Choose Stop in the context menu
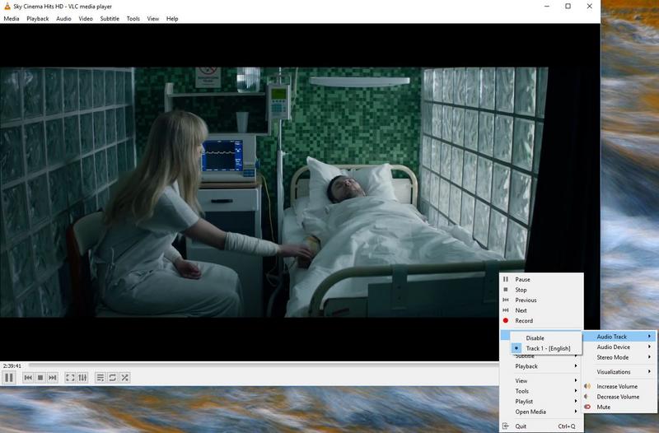This screenshot has height=433, width=659. [x=541, y=290]
